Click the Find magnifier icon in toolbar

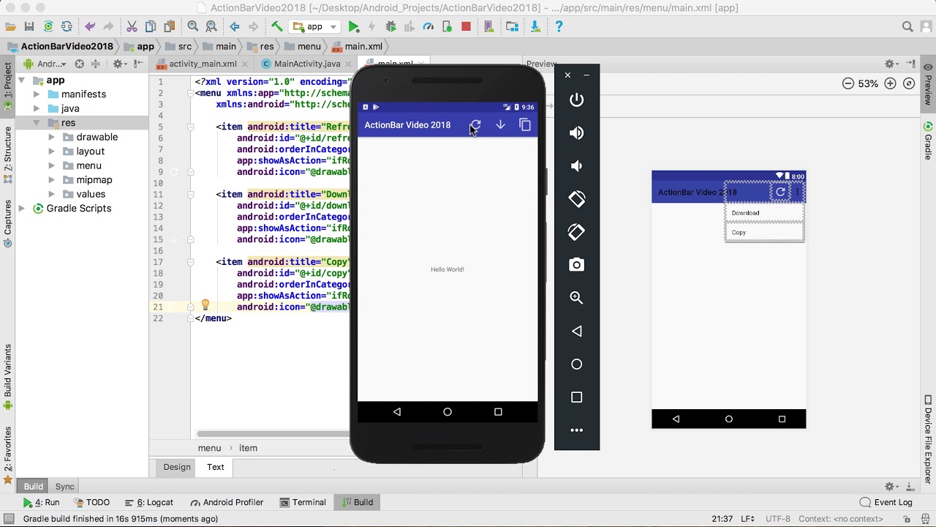tap(193, 27)
